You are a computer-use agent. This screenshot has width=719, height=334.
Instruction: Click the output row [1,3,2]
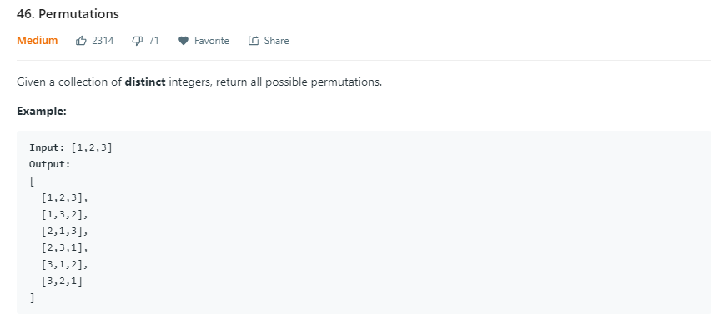pyautogui.click(x=63, y=214)
